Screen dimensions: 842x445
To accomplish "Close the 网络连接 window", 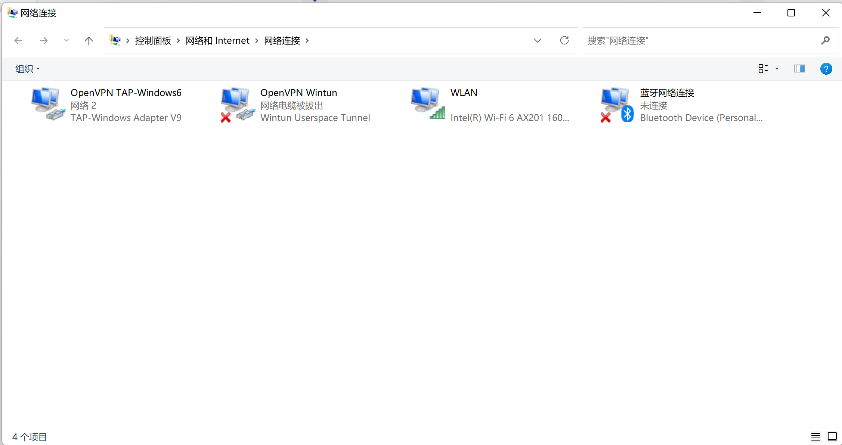I will pyautogui.click(x=826, y=13).
